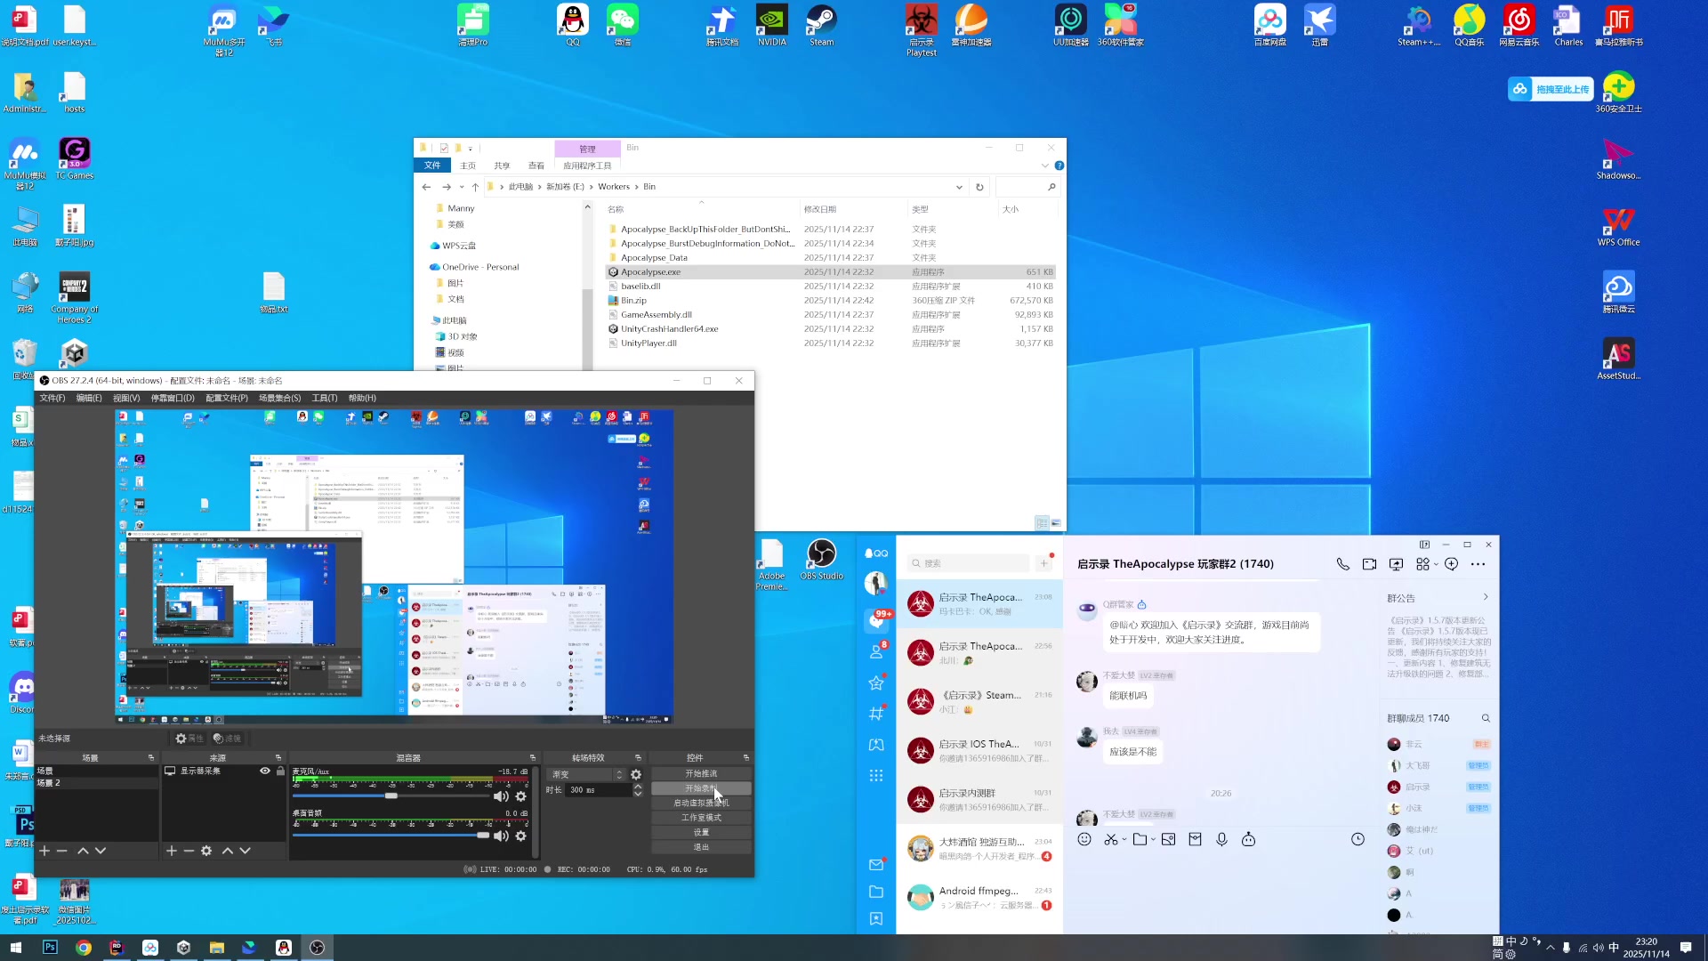Hide the 显示器采集 source with eye icon
The image size is (1708, 961).
(x=265, y=771)
